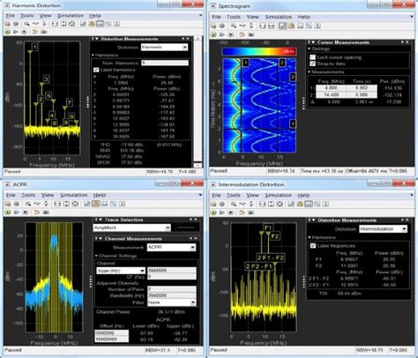Image resolution: width=418 pixels, height=358 pixels.
Task: Click the spectrogram dBm color bar
Action: 259,51
